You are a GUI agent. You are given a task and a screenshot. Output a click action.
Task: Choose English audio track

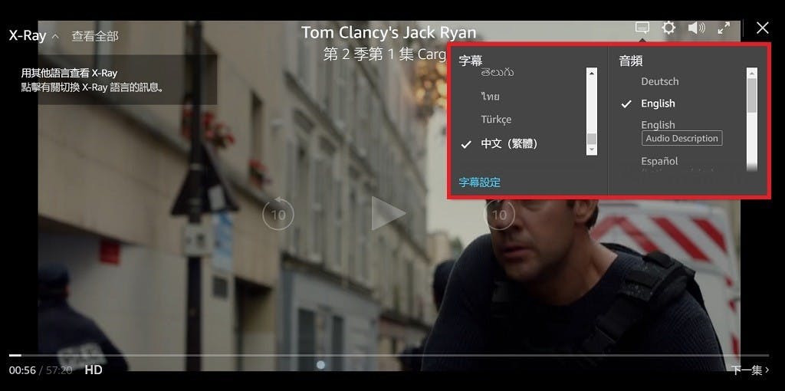658,103
